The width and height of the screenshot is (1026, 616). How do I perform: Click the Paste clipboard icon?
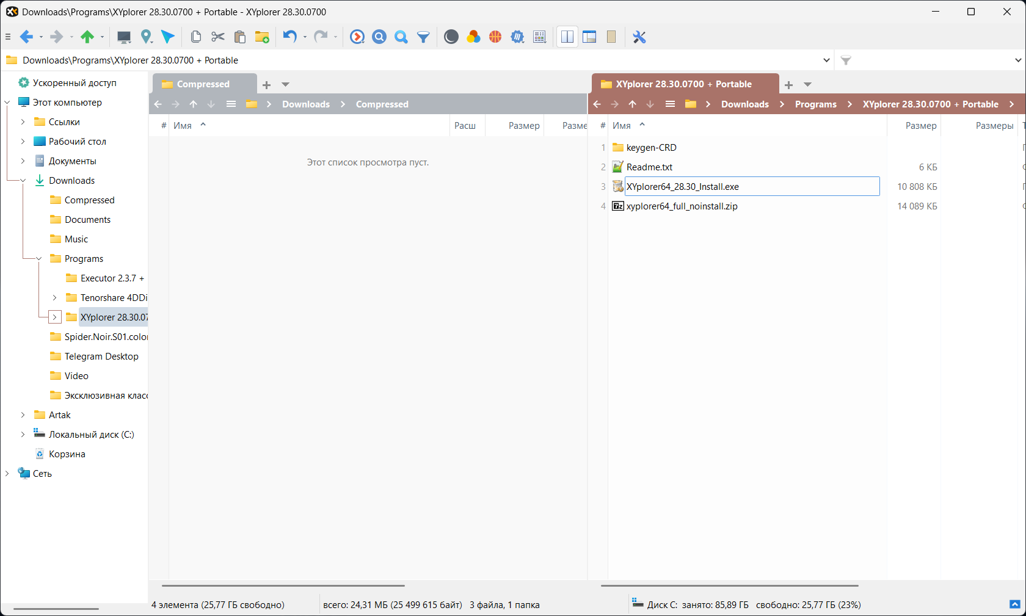tap(240, 37)
